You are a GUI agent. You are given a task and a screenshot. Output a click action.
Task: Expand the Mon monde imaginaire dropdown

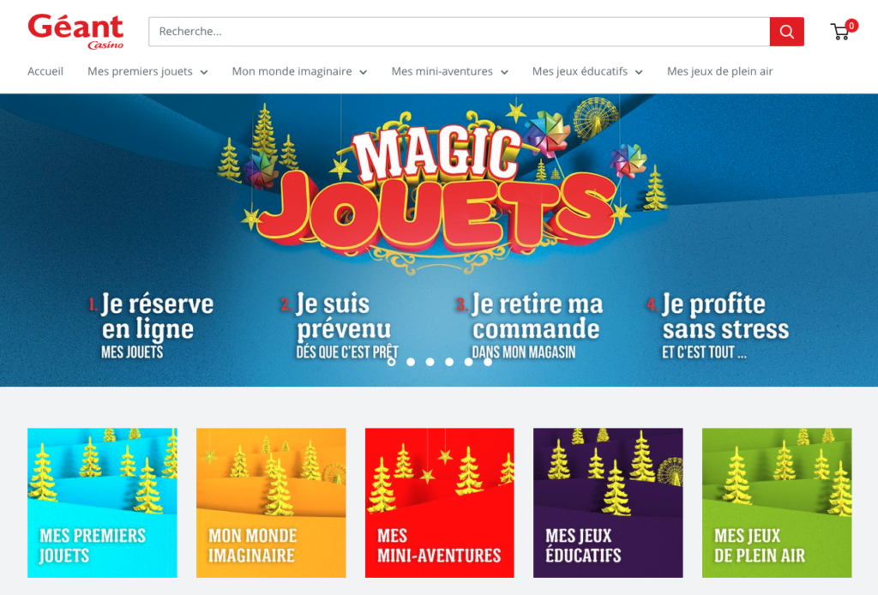point(299,72)
